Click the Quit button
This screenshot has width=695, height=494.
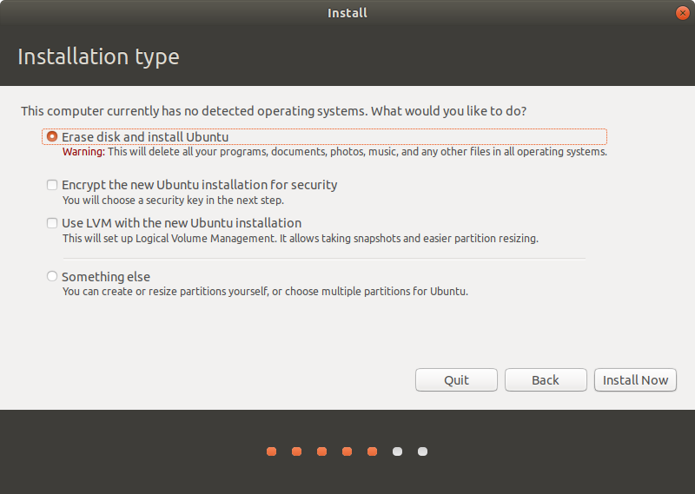[x=456, y=380]
